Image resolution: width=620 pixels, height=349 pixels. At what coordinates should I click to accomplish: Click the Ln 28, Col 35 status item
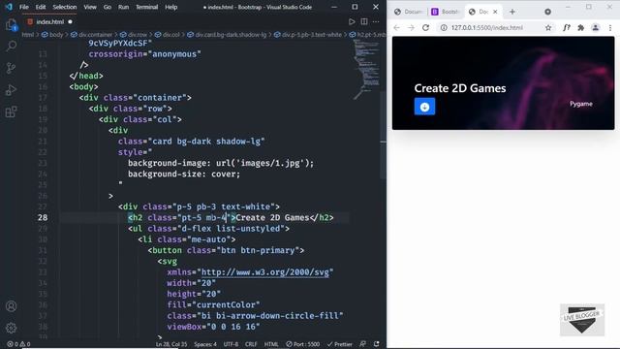point(171,344)
